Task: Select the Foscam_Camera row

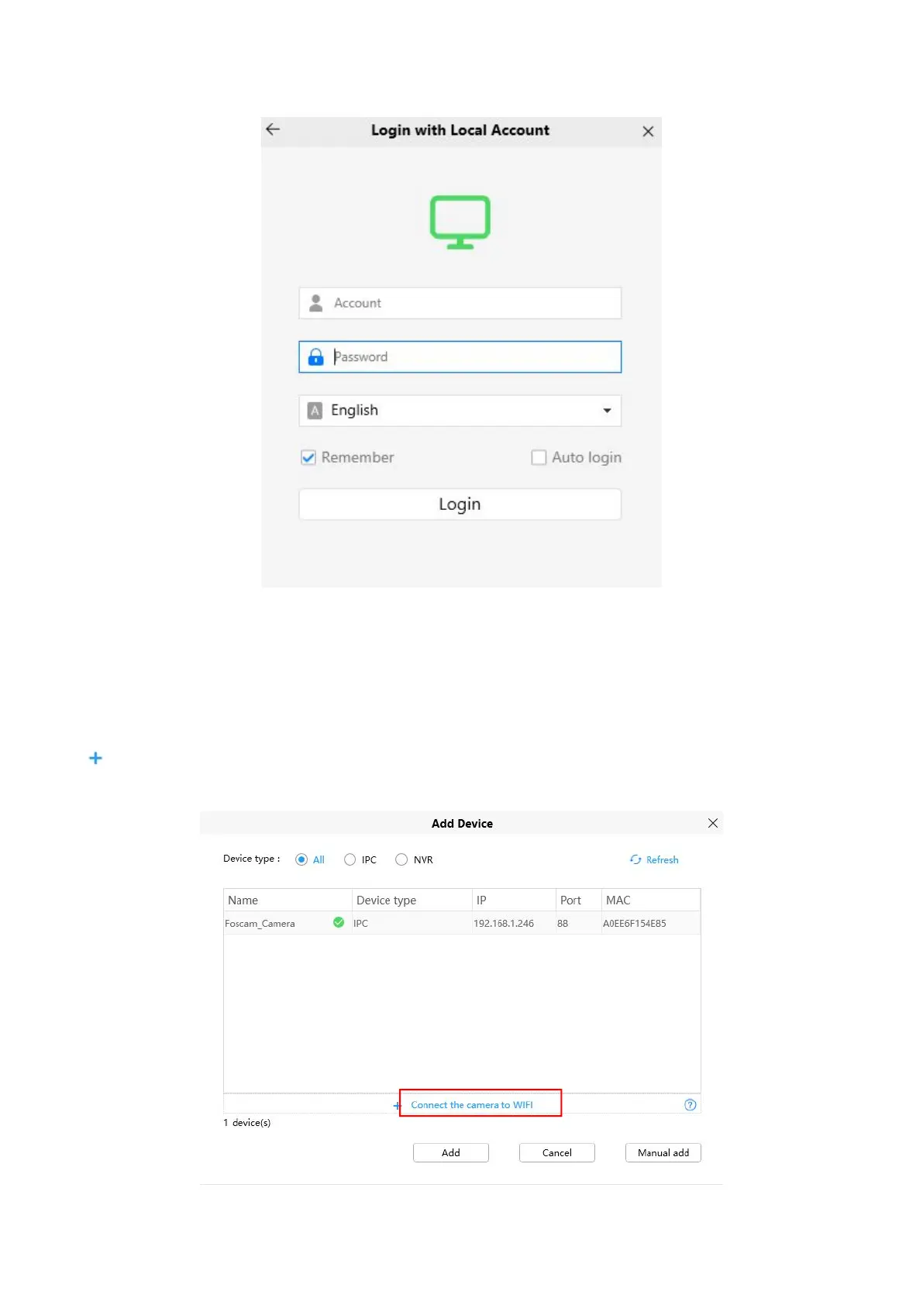Action: [462, 923]
